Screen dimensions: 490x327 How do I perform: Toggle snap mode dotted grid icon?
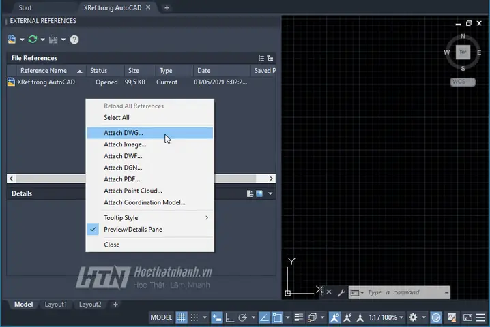click(194, 317)
